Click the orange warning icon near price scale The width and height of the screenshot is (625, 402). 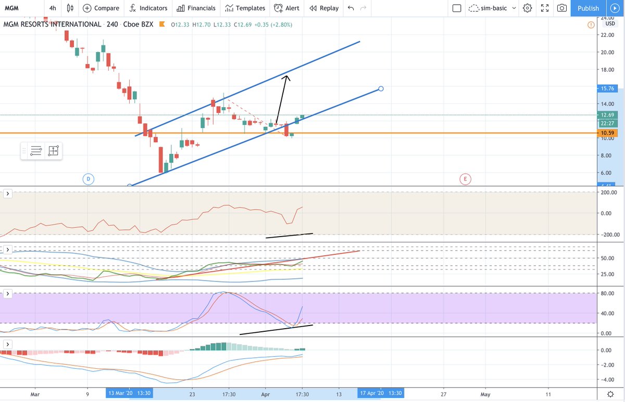click(591, 24)
